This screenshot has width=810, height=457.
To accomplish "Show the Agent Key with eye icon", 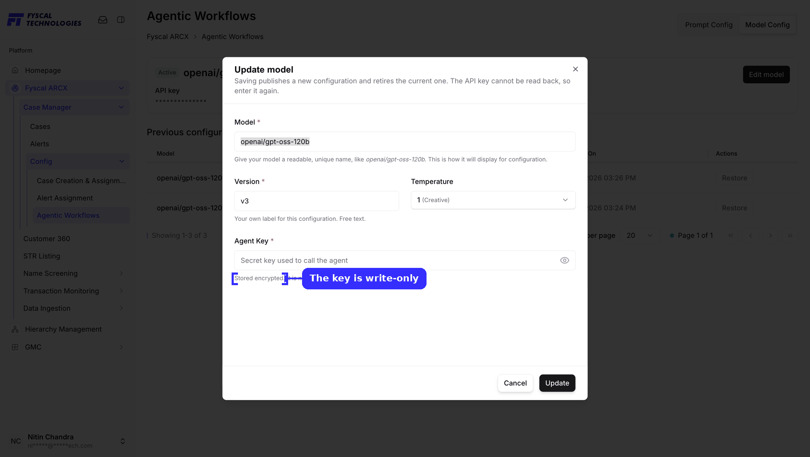I will [x=564, y=260].
